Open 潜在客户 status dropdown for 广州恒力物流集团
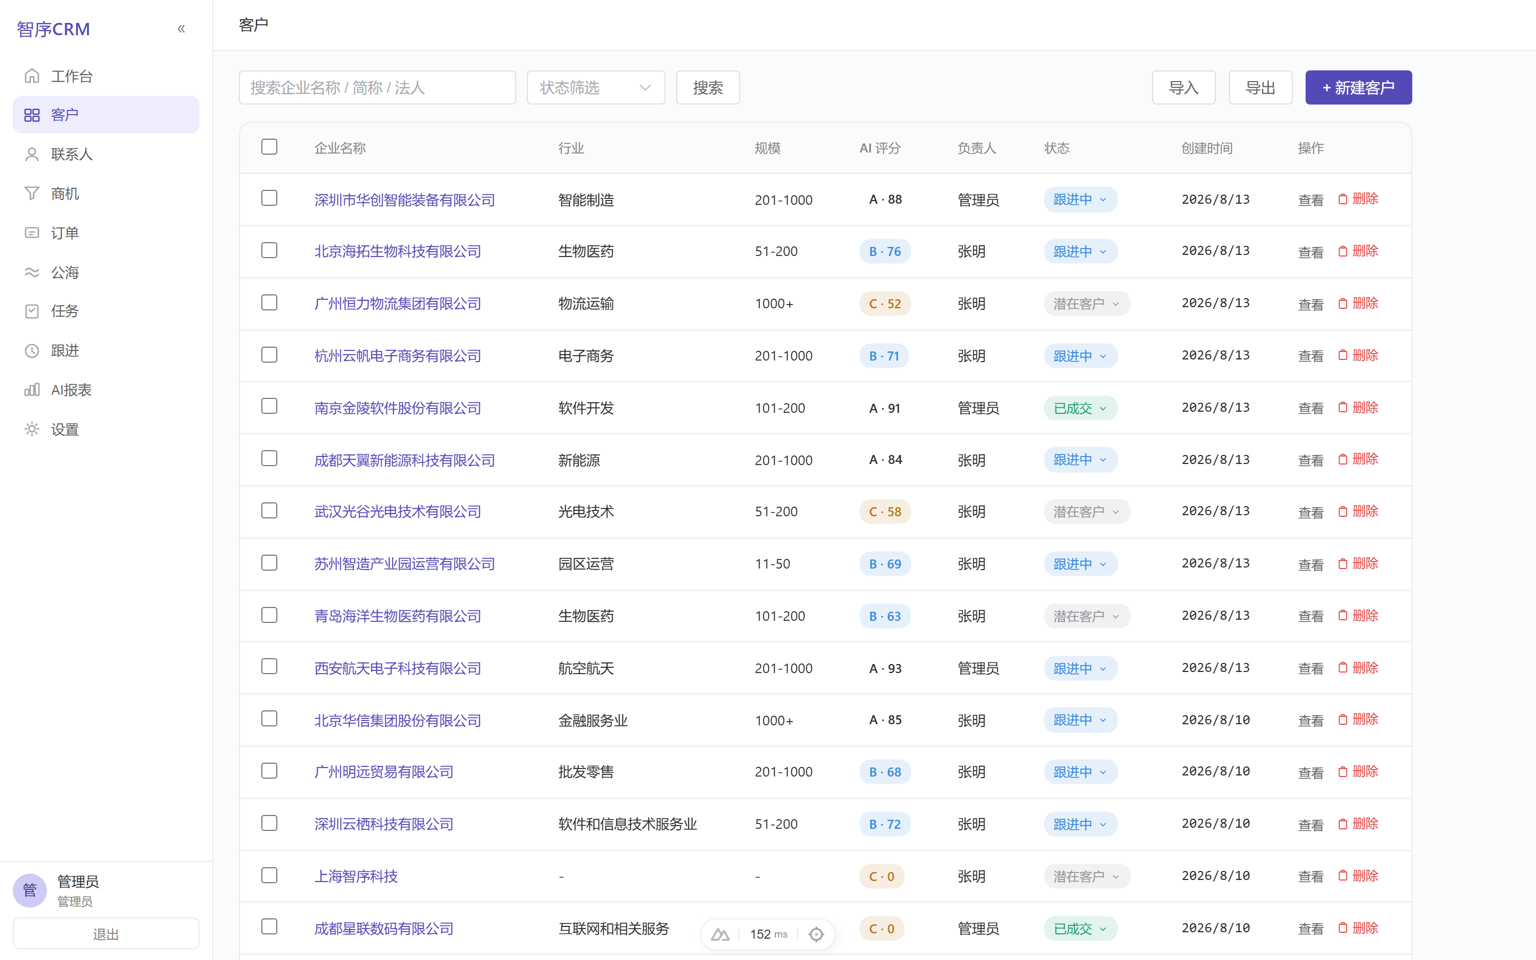The width and height of the screenshot is (1536, 960). [1086, 303]
